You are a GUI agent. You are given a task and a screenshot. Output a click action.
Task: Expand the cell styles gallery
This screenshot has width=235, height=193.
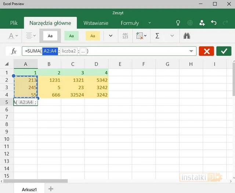point(111,36)
